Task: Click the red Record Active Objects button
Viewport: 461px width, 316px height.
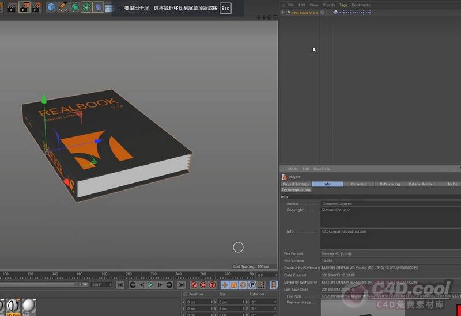Action: [194, 285]
